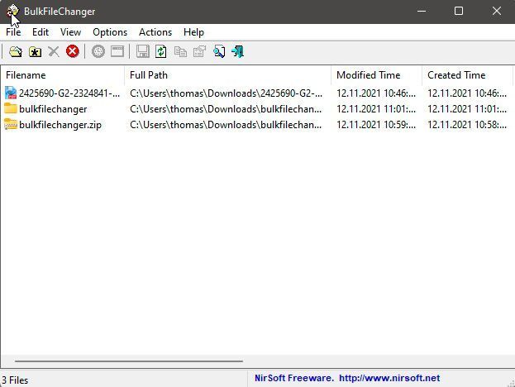Open the http://www.nirsoft.net link
The width and height of the screenshot is (515, 387).
pos(389,378)
